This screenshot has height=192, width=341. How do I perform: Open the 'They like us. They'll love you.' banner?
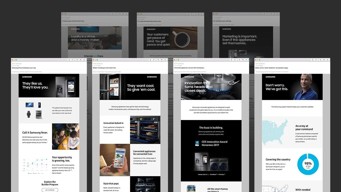click(49, 85)
